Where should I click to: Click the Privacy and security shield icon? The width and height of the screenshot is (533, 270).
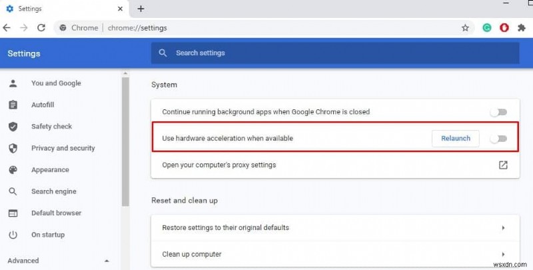coord(13,148)
